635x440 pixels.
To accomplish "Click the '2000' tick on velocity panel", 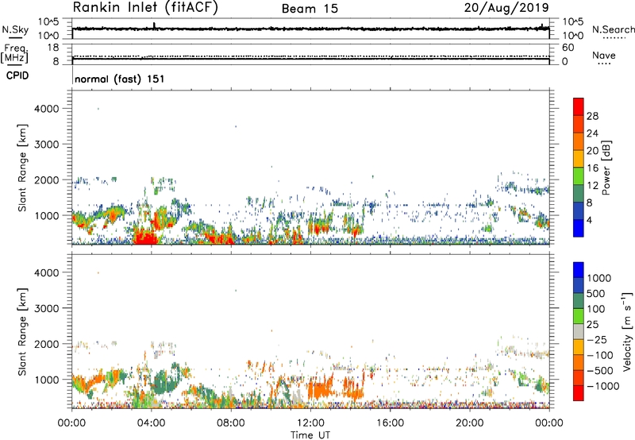I will [47, 344].
